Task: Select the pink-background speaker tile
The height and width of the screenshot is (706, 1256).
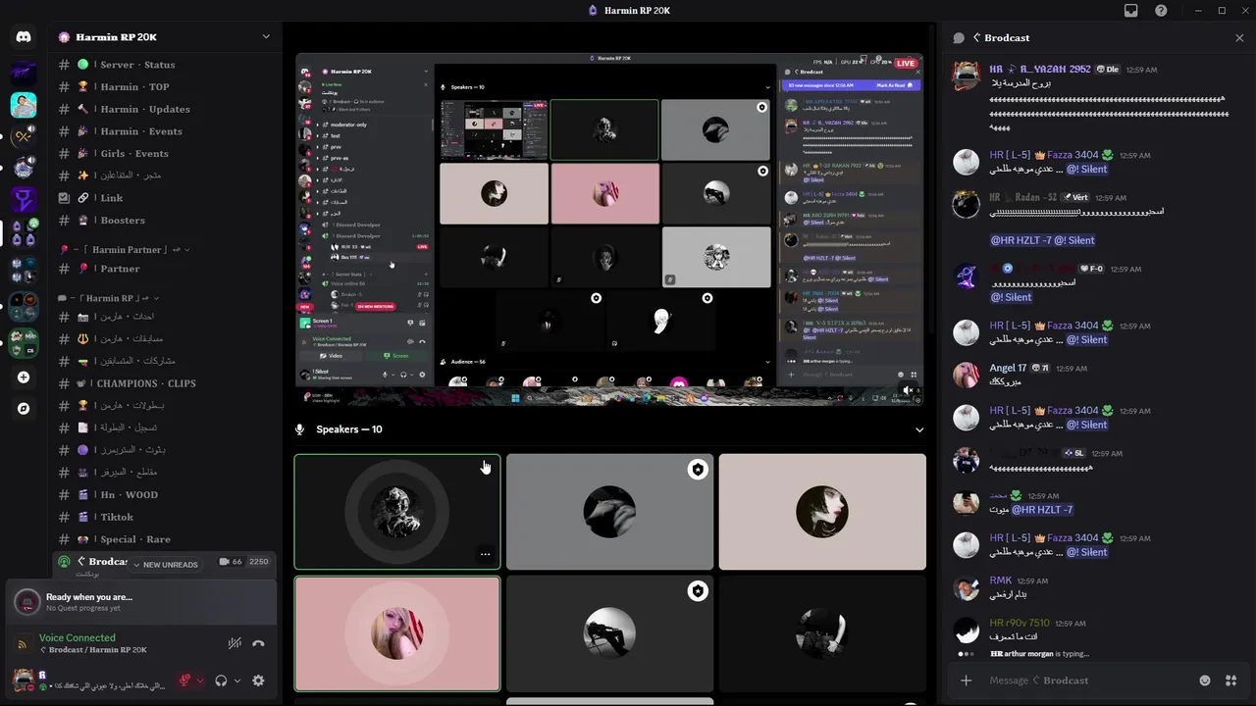Action: 397,633
